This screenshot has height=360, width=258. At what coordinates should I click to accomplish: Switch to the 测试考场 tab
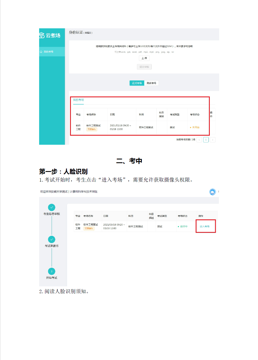(151, 83)
